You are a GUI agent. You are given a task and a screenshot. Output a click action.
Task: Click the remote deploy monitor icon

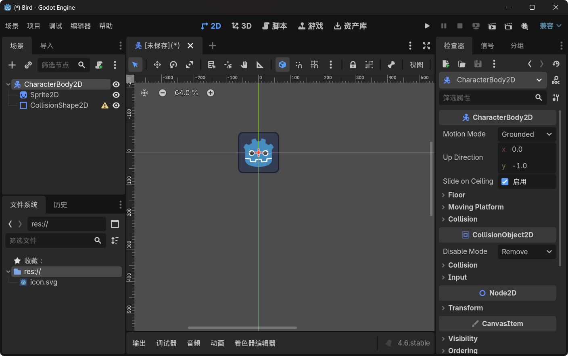click(476, 26)
